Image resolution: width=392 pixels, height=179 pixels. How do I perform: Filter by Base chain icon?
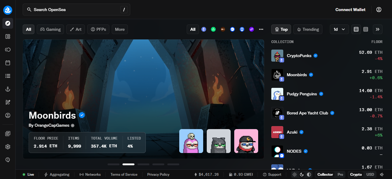click(232, 29)
